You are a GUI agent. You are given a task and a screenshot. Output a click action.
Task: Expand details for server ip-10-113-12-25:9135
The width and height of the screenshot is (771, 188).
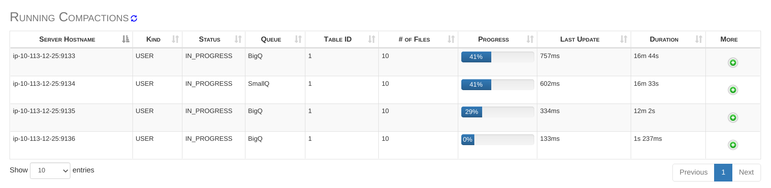pyautogui.click(x=733, y=118)
